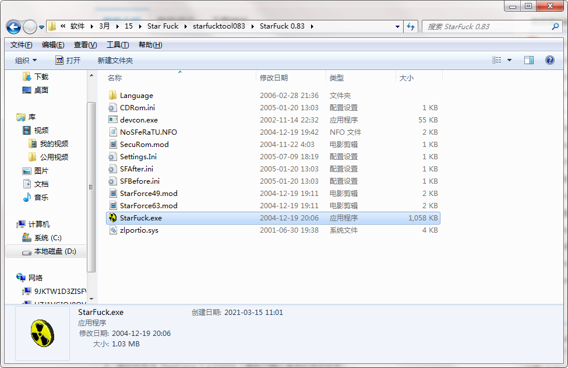Open the 组织 dropdown menu
The height and width of the screenshot is (368, 568).
click(26, 61)
